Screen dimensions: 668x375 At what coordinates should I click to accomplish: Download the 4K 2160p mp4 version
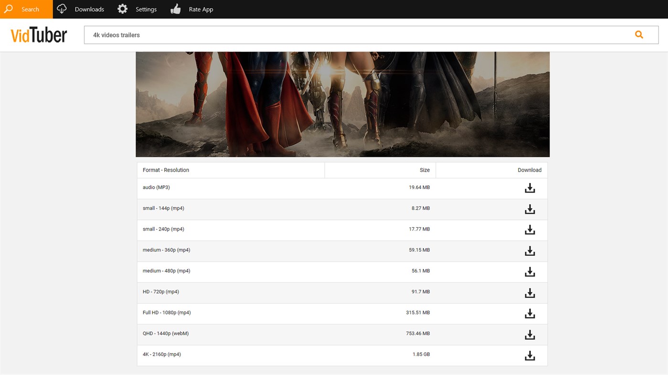point(530,355)
